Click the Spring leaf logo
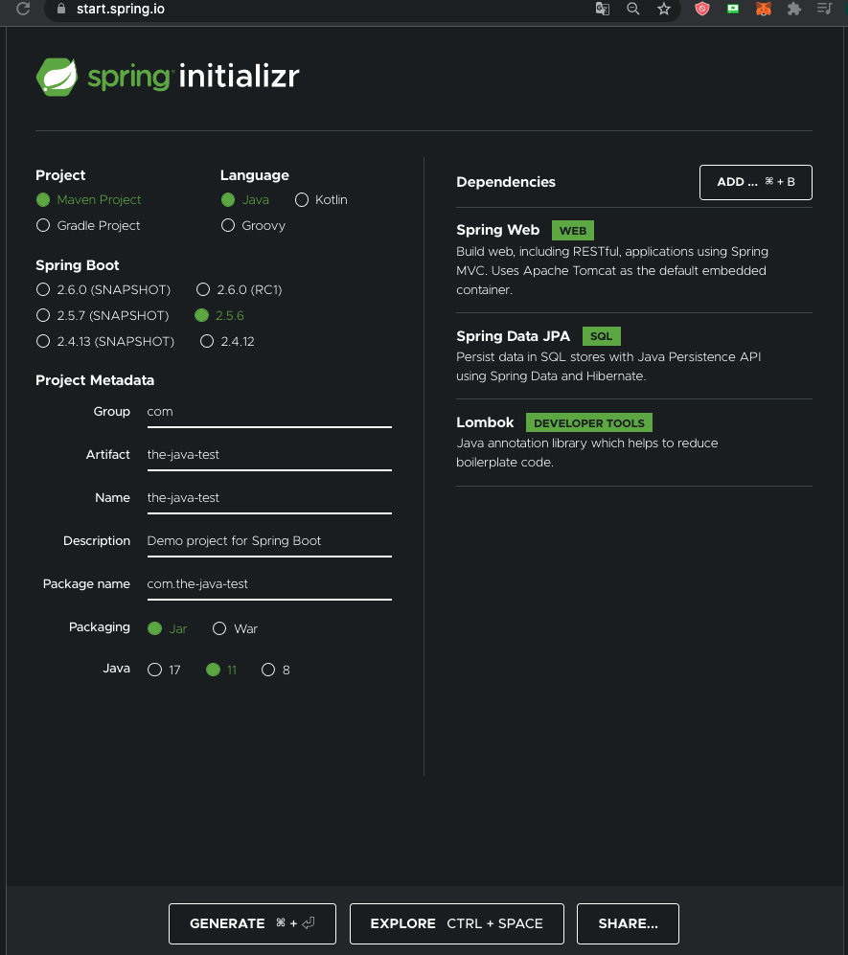848x955 pixels. click(57, 77)
